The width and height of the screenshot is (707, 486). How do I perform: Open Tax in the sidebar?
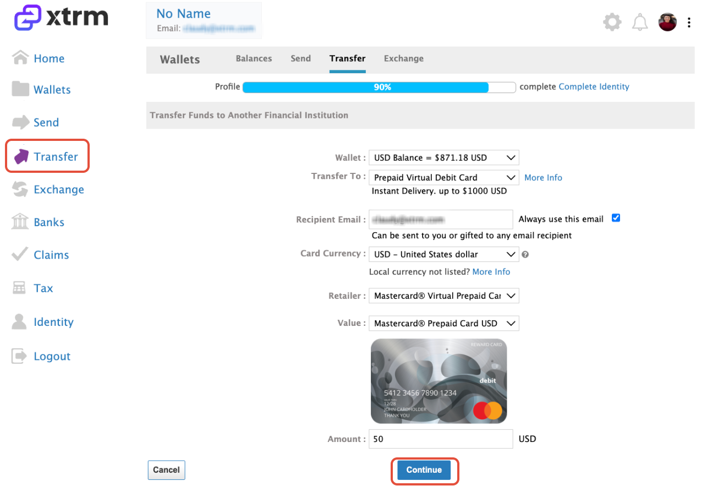pyautogui.click(x=43, y=288)
